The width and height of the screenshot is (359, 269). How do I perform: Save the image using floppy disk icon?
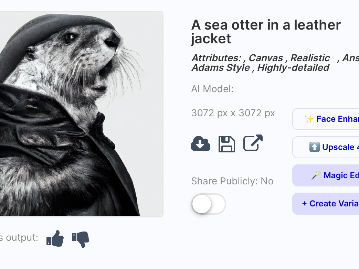pyautogui.click(x=227, y=144)
